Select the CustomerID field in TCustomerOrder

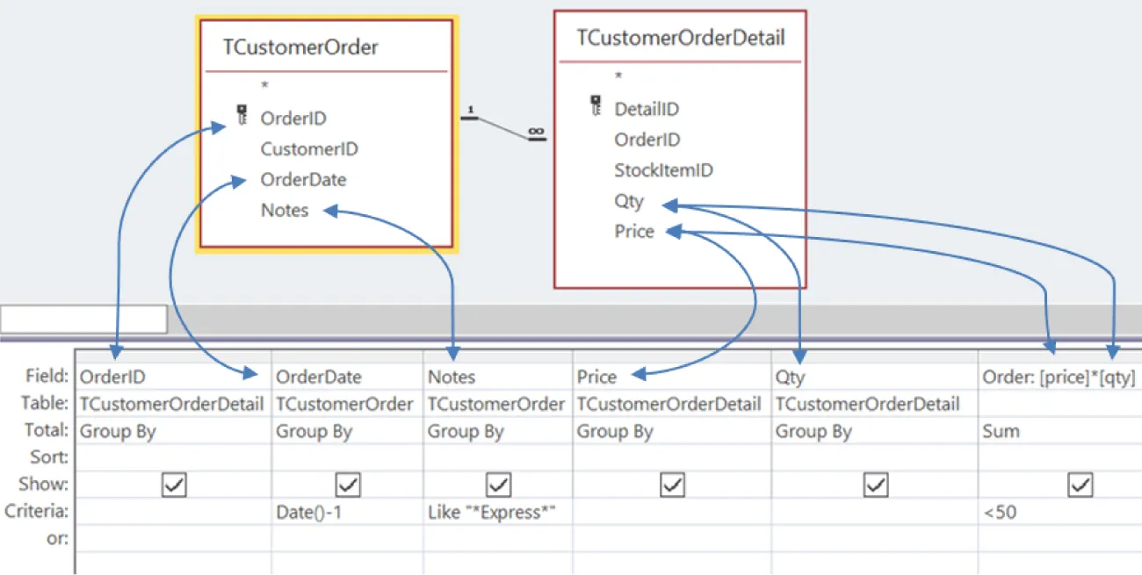coord(308,148)
